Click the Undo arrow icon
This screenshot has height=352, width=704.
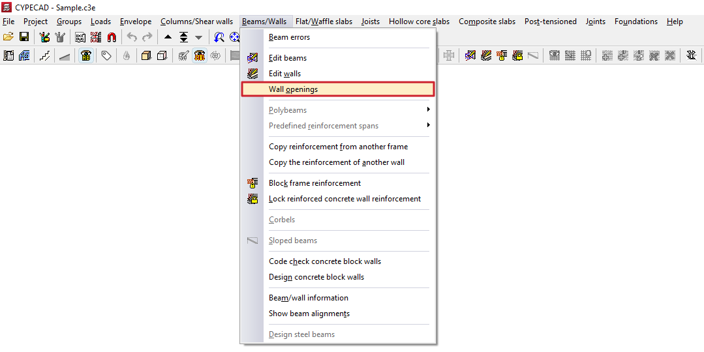click(x=132, y=37)
